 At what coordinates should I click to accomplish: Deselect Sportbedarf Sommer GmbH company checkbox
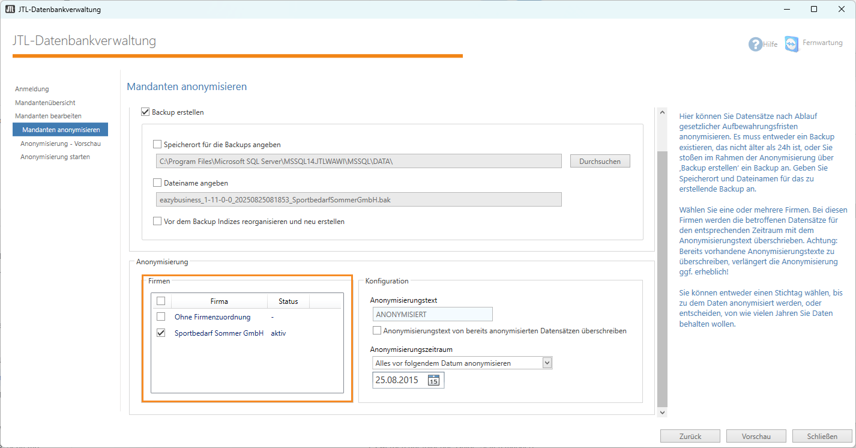(x=161, y=333)
